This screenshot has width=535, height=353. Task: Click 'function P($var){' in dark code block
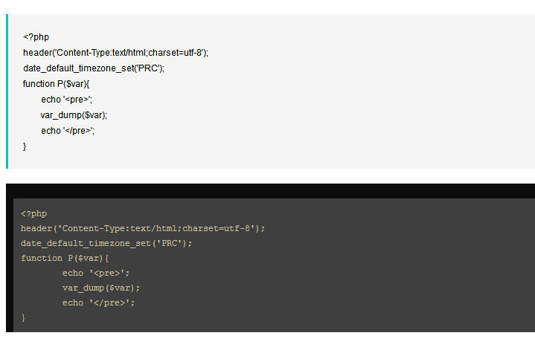65,258
